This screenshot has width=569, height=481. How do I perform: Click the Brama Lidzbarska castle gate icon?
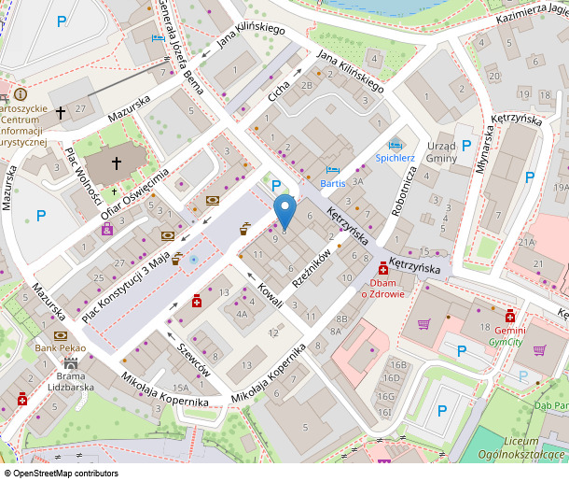pos(70,361)
